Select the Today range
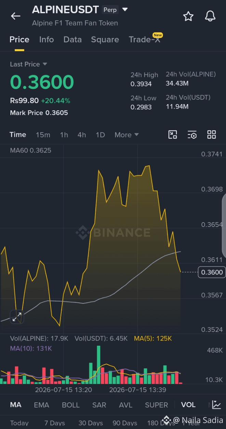 click(x=19, y=423)
